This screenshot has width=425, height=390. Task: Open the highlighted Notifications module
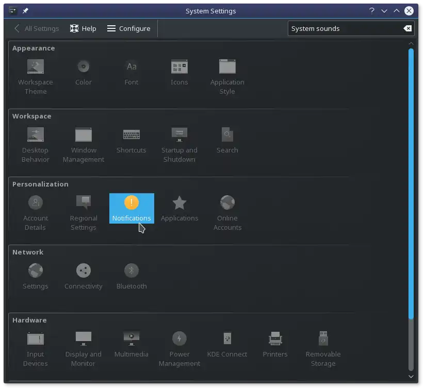point(132,209)
